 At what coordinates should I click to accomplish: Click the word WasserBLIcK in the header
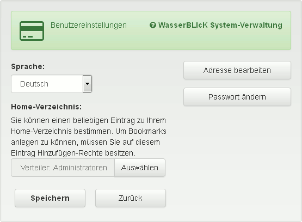[183, 25]
